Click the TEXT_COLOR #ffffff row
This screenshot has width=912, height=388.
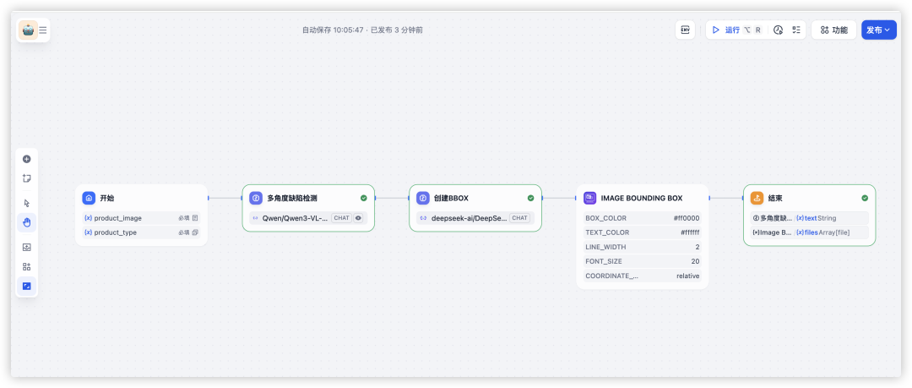pos(643,232)
